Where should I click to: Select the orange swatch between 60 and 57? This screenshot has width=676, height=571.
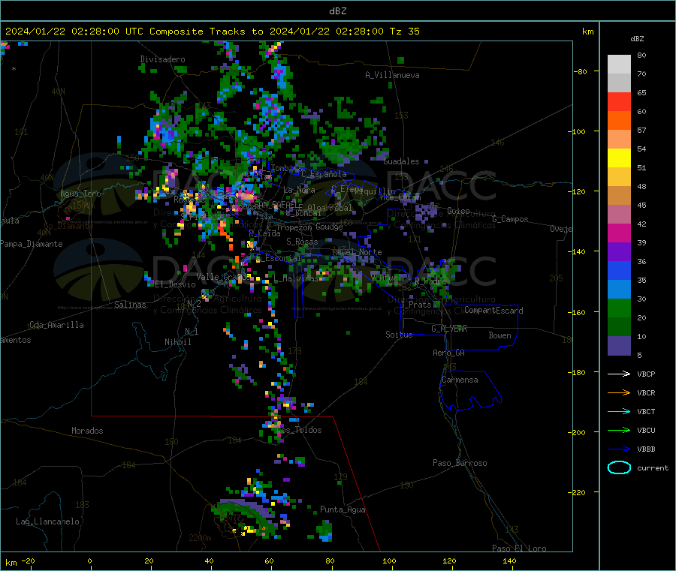click(619, 121)
